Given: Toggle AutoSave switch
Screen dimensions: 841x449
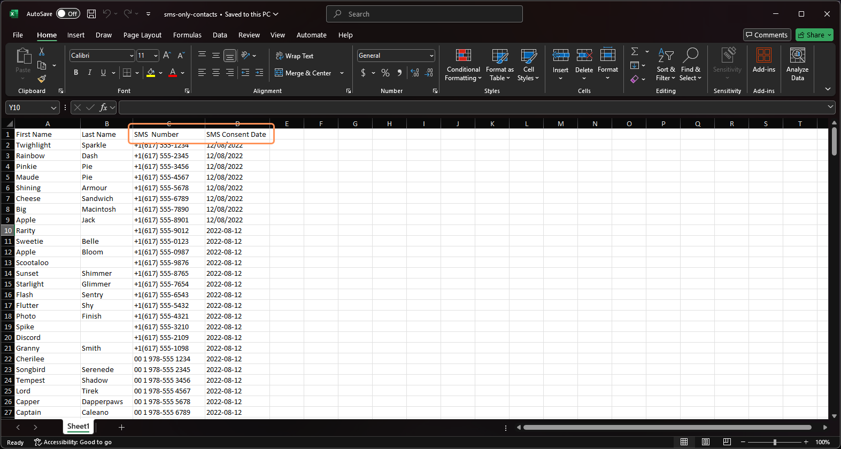Looking at the screenshot, I should click(x=68, y=14).
